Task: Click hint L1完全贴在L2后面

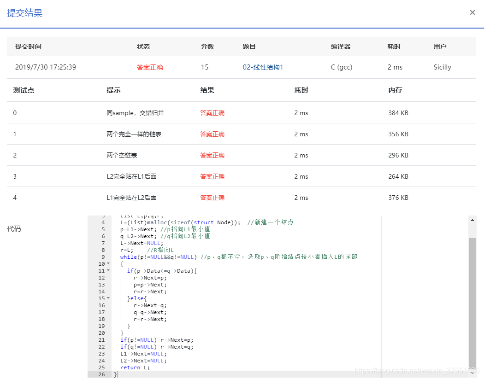Action: [131, 198]
